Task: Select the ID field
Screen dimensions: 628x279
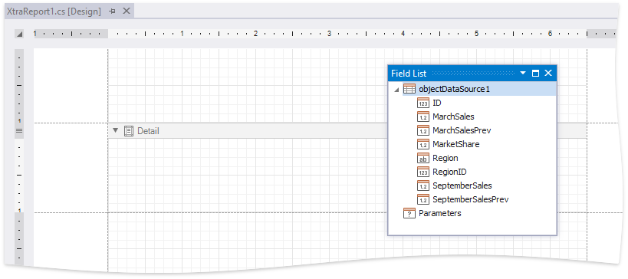Action: (437, 103)
